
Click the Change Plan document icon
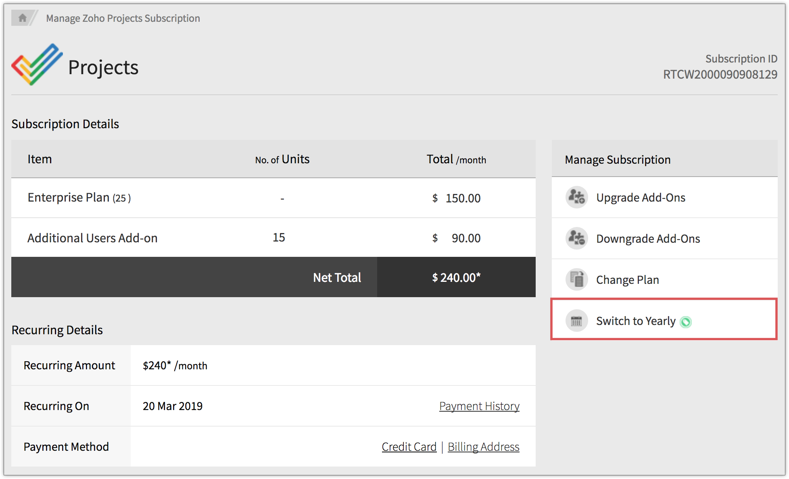(x=576, y=279)
